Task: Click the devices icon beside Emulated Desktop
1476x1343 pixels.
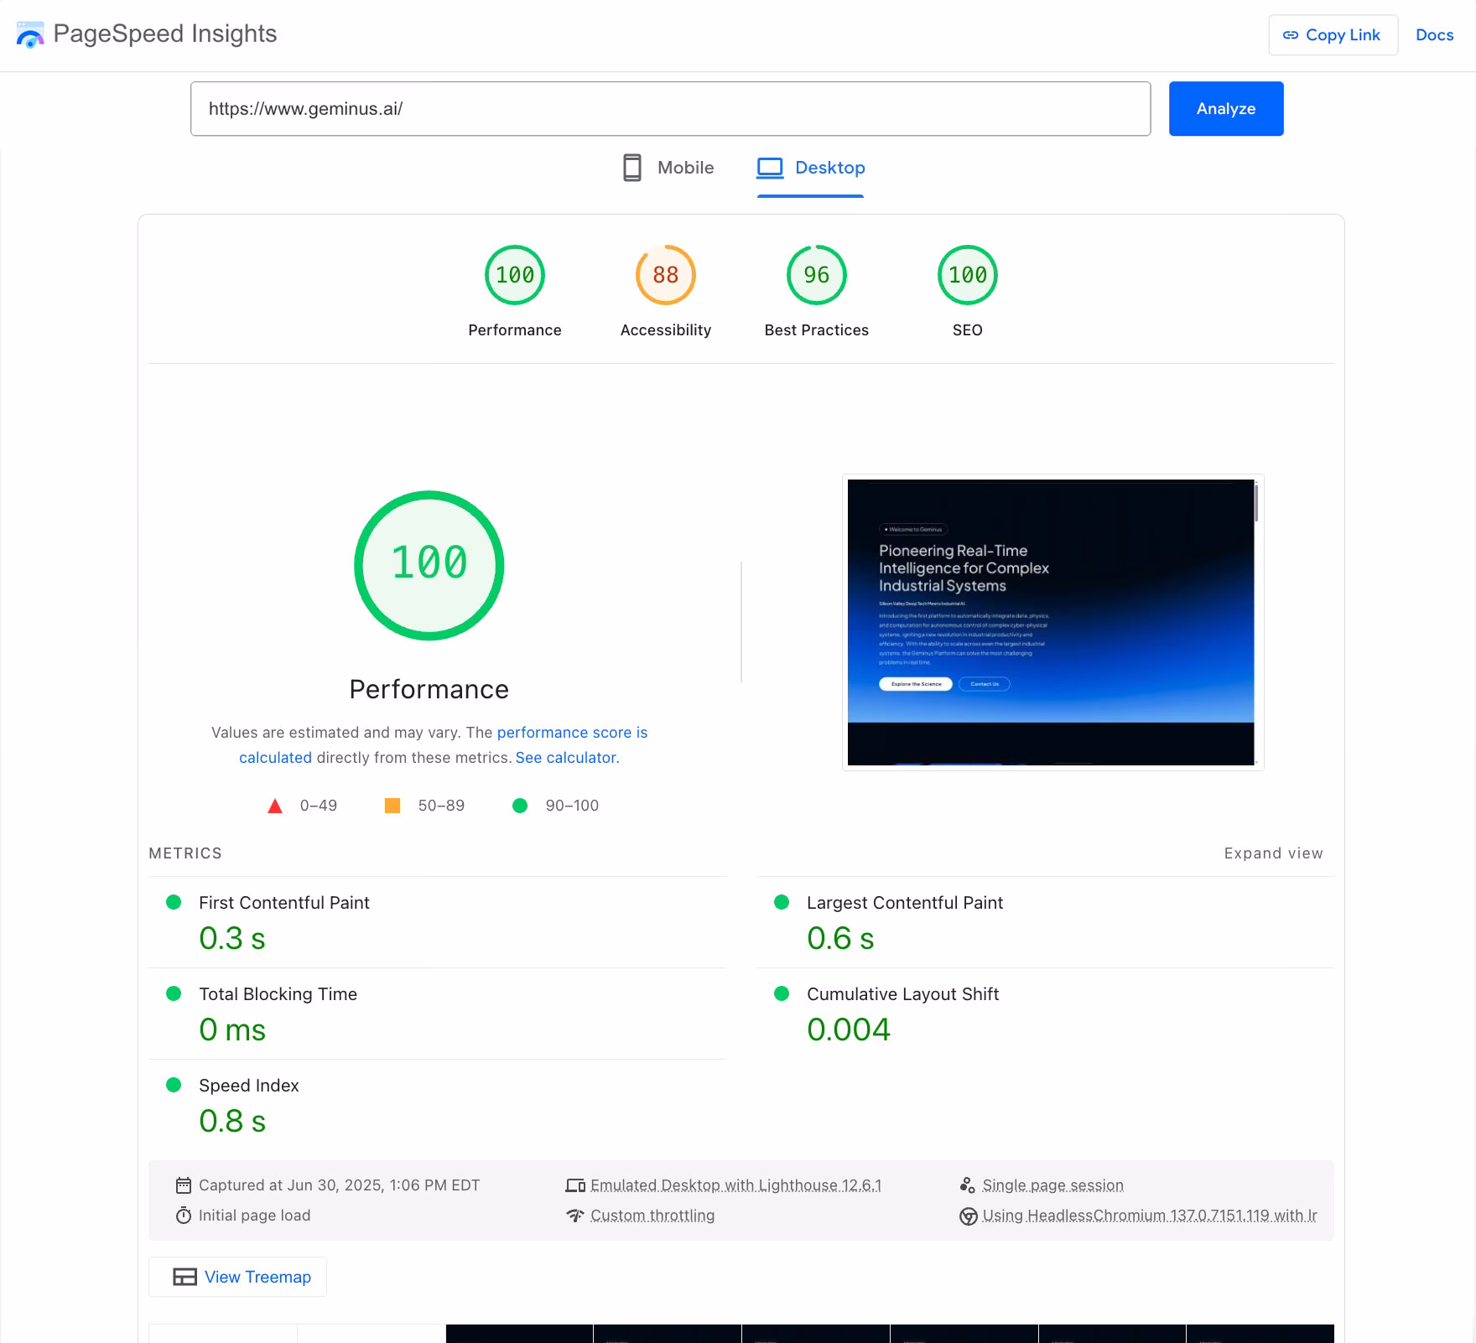Action: 575,1185
